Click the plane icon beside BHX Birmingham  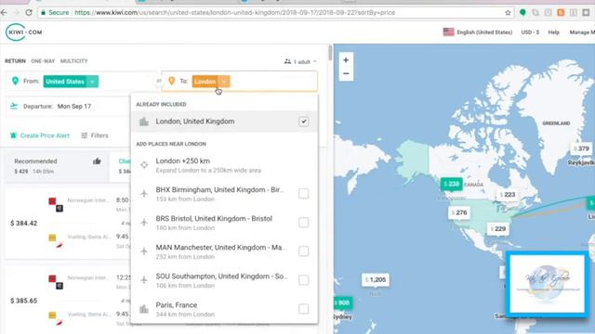pos(144,194)
